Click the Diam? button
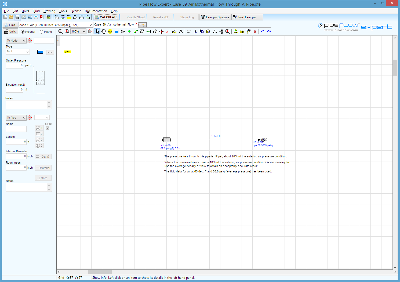The image size is (400, 282). [x=43, y=157]
